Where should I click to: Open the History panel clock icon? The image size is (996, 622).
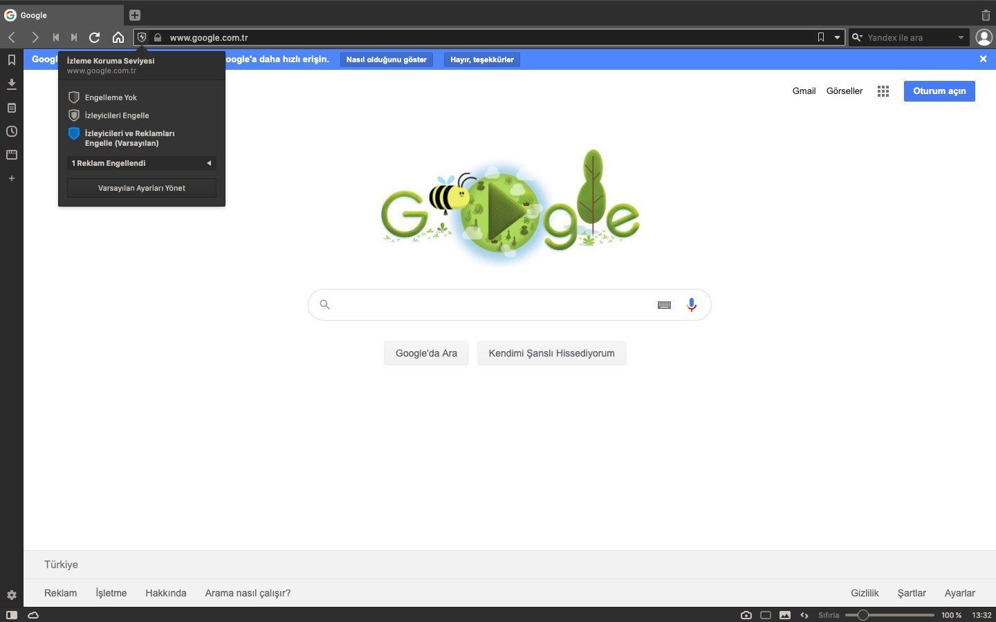click(11, 131)
